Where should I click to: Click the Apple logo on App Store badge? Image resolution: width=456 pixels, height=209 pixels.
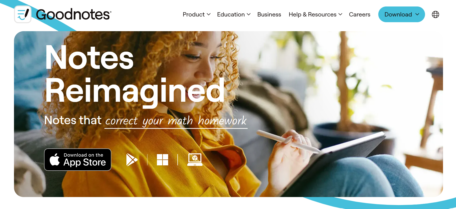(x=54, y=159)
